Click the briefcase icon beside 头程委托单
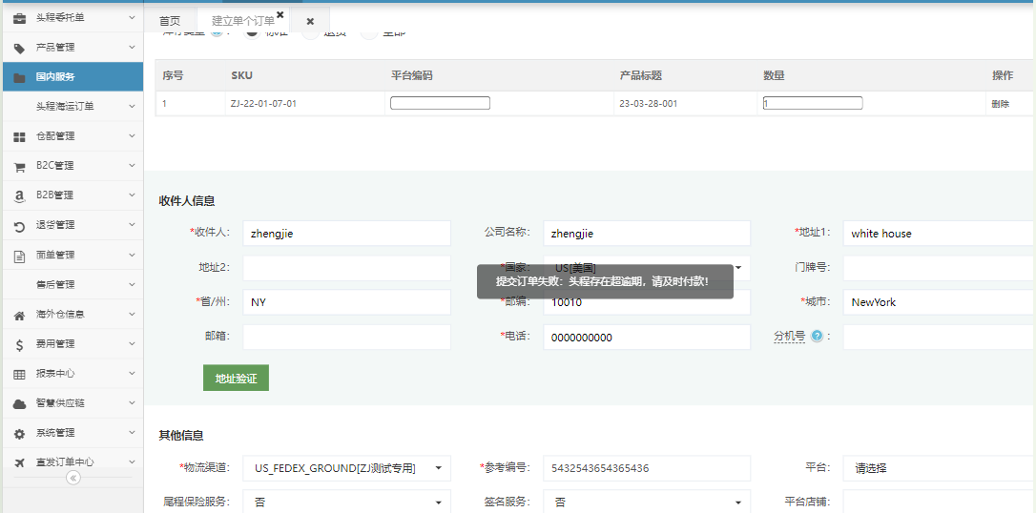 pyautogui.click(x=20, y=18)
